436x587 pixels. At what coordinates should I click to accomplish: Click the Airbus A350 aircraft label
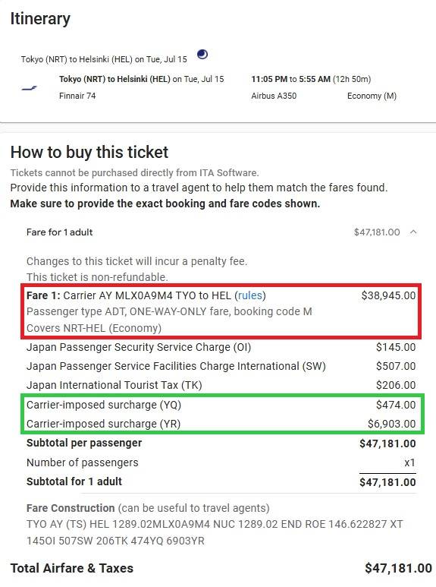pos(274,96)
